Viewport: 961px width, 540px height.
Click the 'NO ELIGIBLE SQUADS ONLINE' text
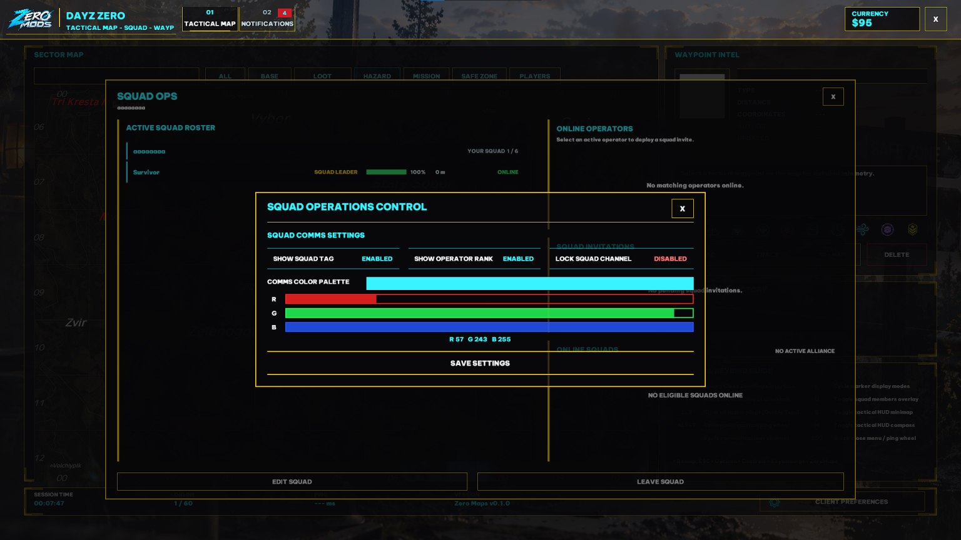[695, 395]
